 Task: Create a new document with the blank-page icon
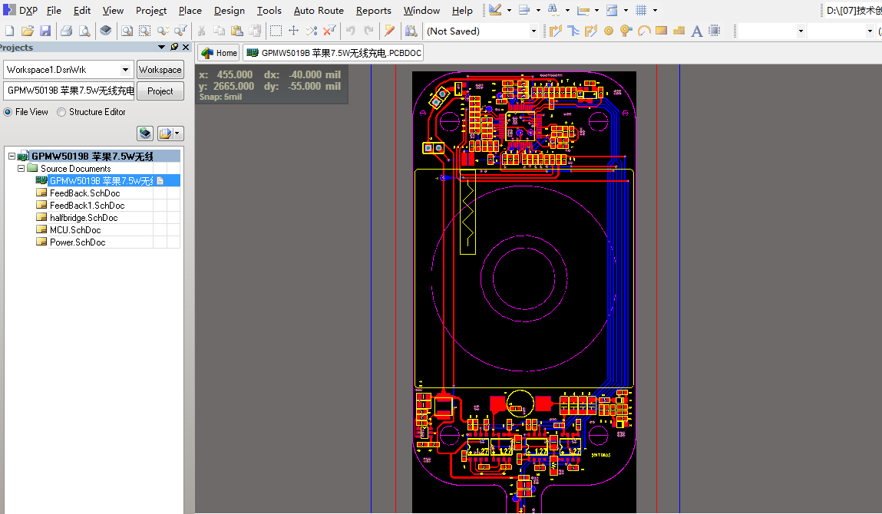(x=9, y=31)
